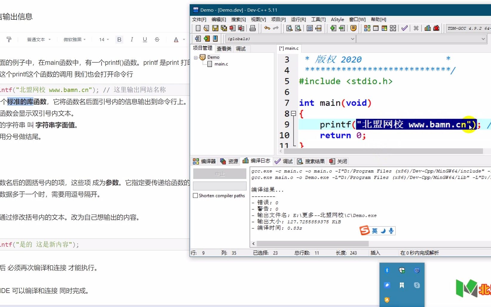Click the 关闭 button in bottom tabs
Viewport: 491px width, 307px height.
point(338,161)
